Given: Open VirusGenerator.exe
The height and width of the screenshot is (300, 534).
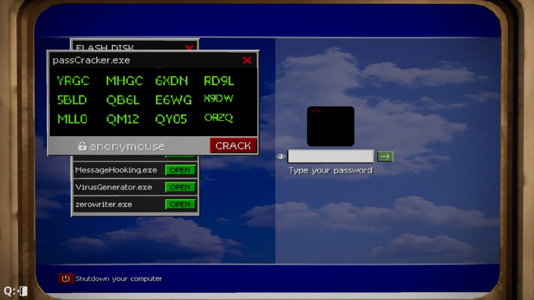Looking at the screenshot, I should click(180, 187).
